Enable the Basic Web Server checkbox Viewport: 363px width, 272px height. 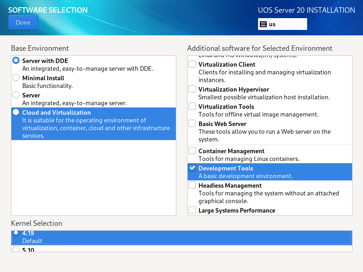[192, 123]
